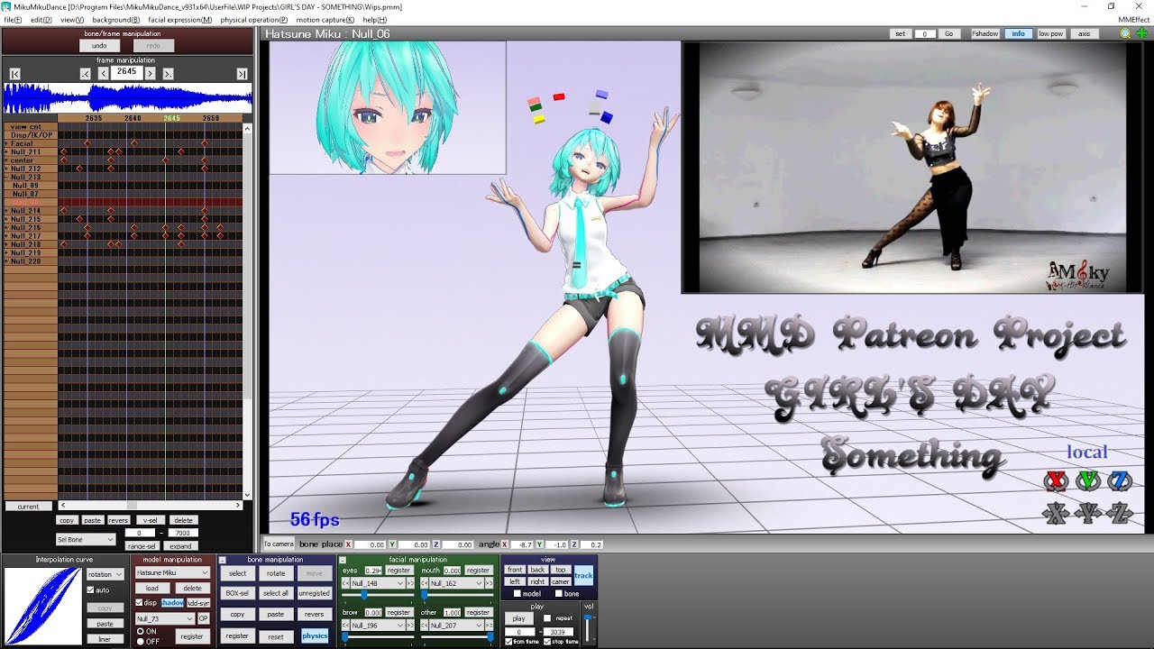Toggle the view bone checkbox

(x=559, y=594)
